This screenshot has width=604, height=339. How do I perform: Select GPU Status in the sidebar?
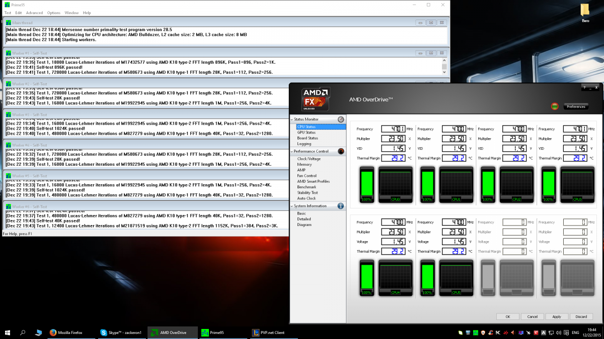[x=307, y=133]
